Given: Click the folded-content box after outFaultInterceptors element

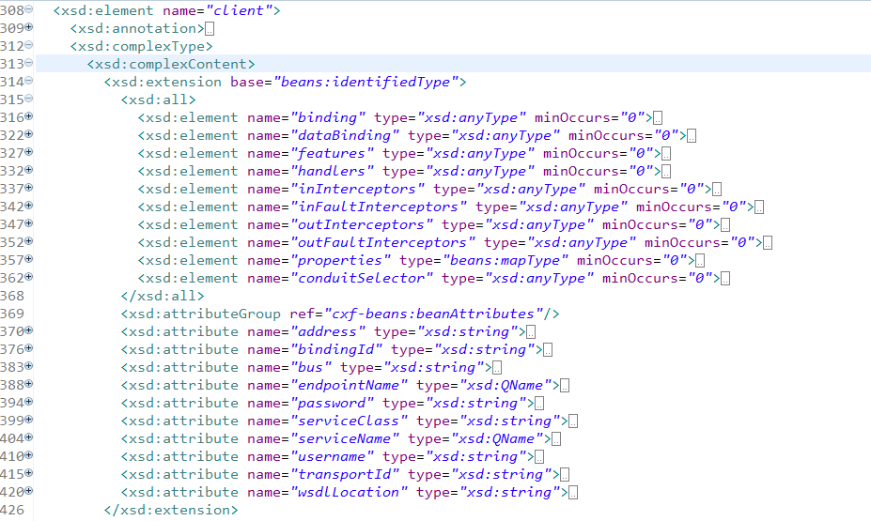Looking at the screenshot, I should (768, 243).
